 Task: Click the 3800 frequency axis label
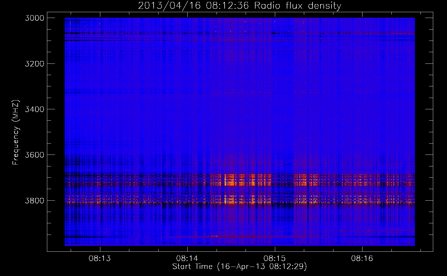coord(35,201)
